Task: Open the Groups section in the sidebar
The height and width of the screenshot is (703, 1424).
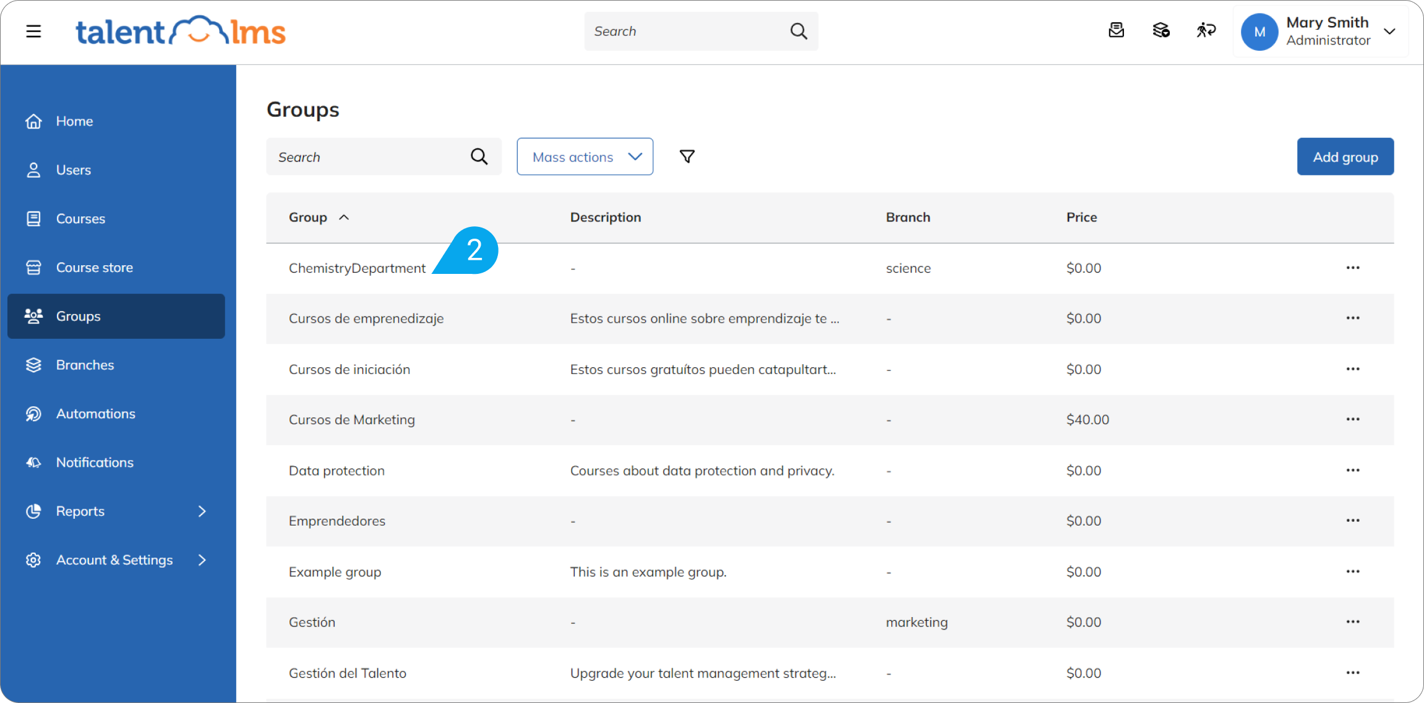Action: click(78, 316)
